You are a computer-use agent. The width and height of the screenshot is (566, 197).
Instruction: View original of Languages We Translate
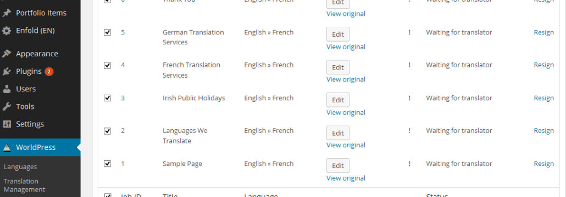click(346, 145)
